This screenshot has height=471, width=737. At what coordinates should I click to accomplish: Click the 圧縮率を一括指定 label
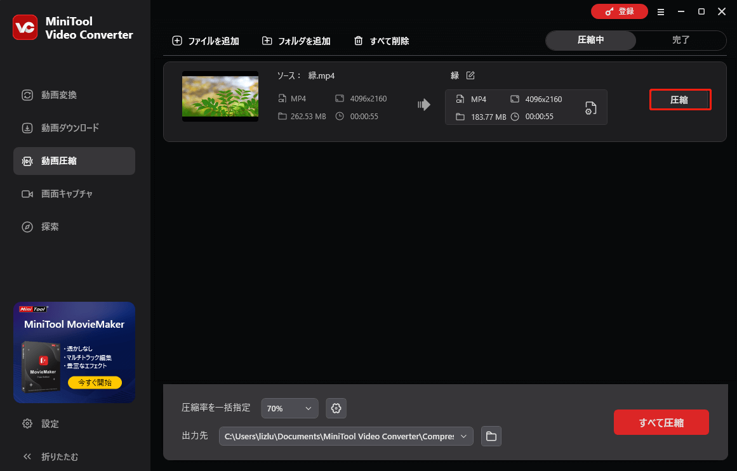[x=216, y=408]
